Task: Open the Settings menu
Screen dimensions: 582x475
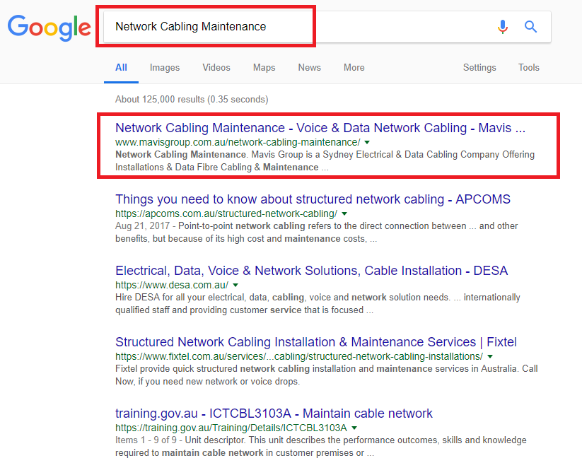Action: point(479,68)
